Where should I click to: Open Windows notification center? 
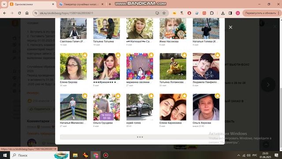[x=276, y=155]
